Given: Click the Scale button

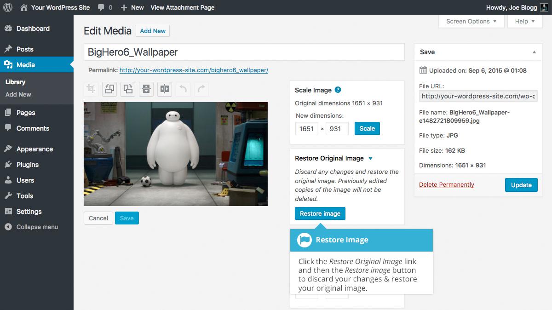Looking at the screenshot, I should click(367, 129).
